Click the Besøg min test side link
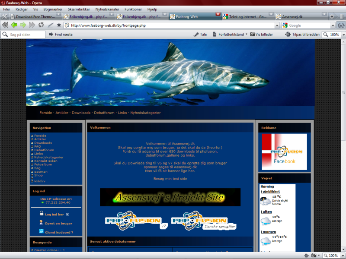 [x=170, y=179]
